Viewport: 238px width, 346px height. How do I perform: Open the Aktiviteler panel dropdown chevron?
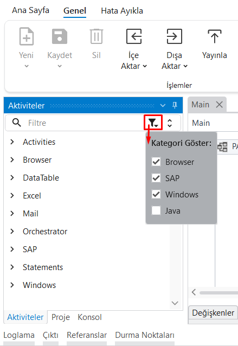pyautogui.click(x=163, y=105)
